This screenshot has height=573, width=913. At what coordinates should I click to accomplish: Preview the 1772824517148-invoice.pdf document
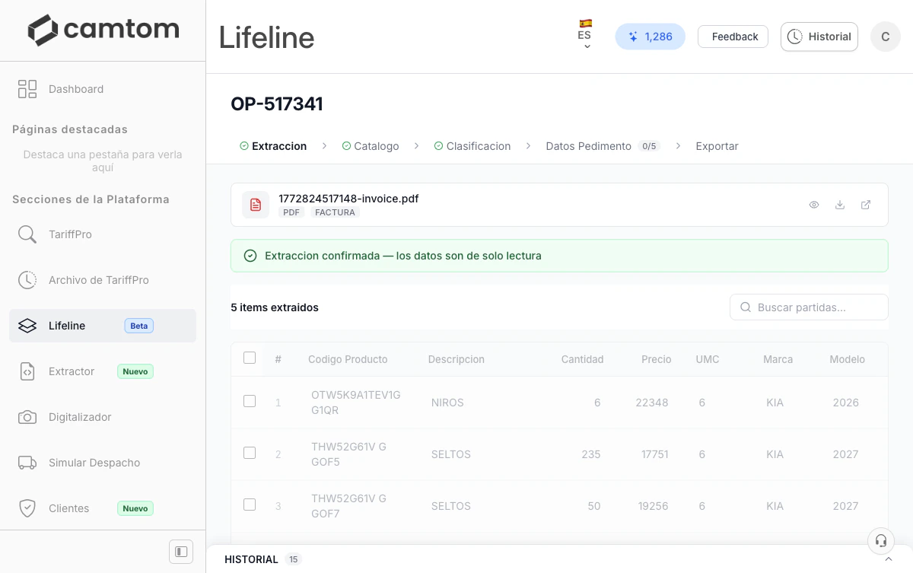click(x=813, y=205)
